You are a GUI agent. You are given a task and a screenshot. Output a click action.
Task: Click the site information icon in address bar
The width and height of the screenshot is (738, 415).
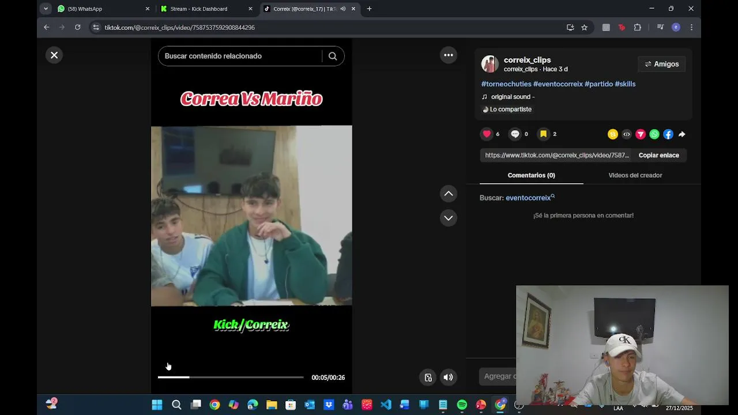pyautogui.click(x=96, y=27)
